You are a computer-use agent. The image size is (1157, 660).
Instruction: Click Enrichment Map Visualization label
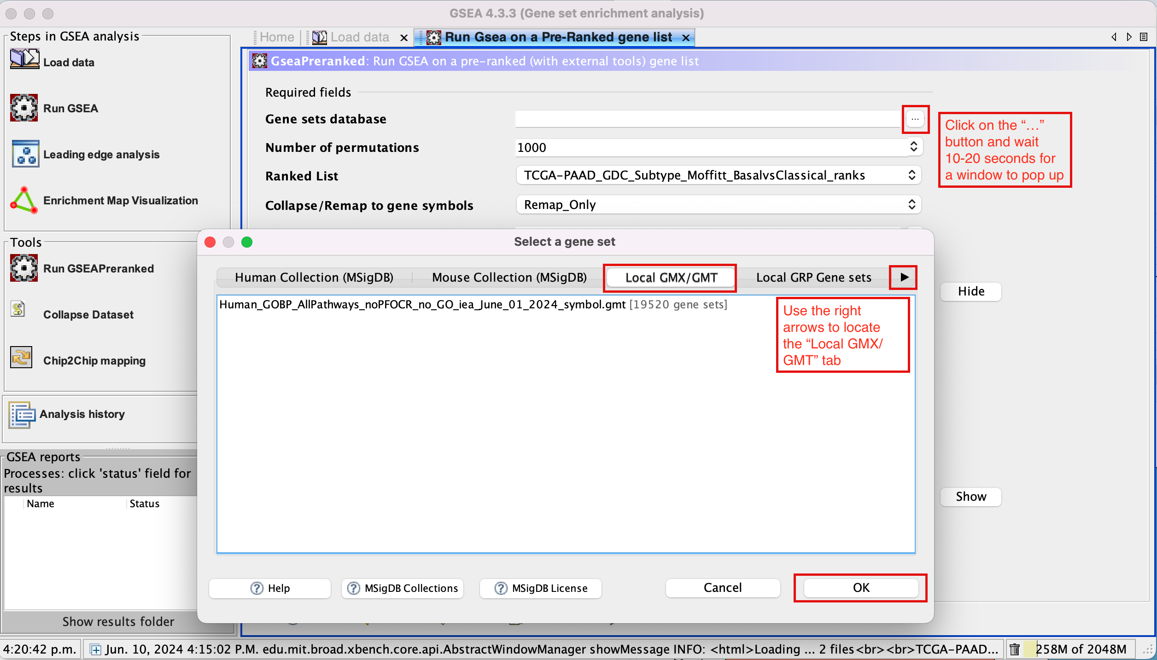pyautogui.click(x=121, y=201)
